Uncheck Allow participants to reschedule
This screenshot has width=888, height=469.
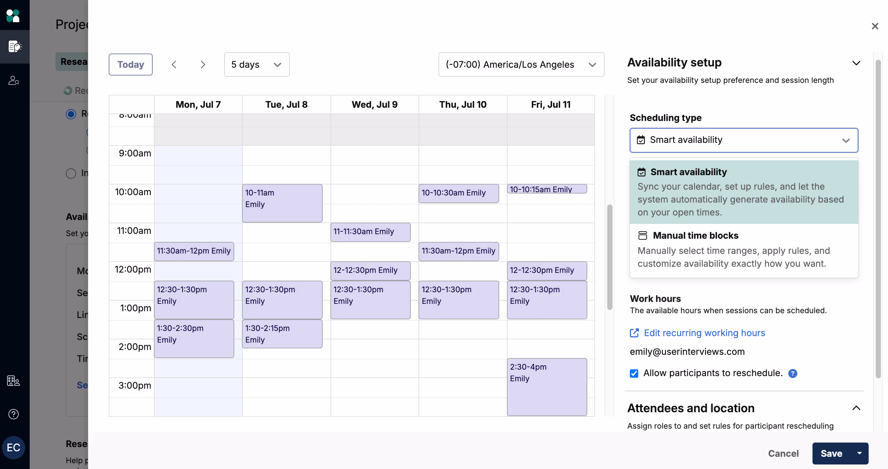[634, 373]
